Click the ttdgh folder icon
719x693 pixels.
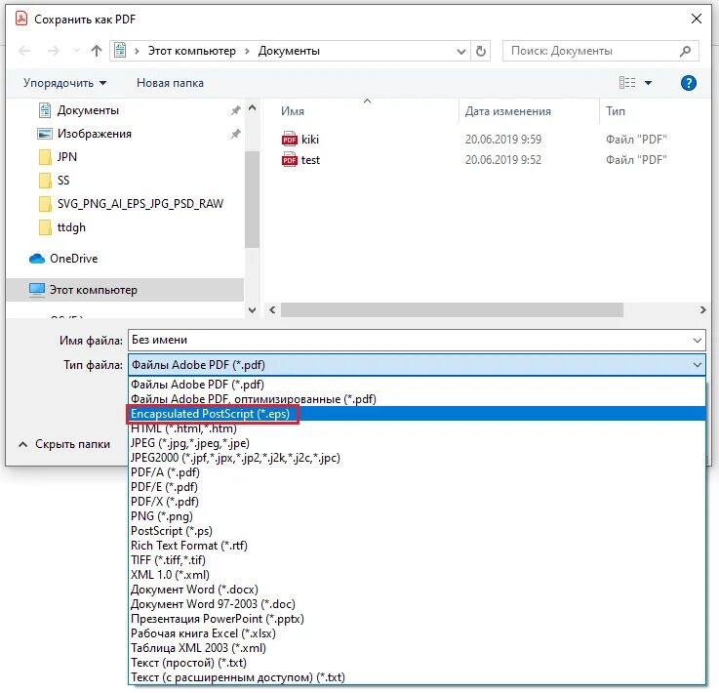[x=45, y=227]
